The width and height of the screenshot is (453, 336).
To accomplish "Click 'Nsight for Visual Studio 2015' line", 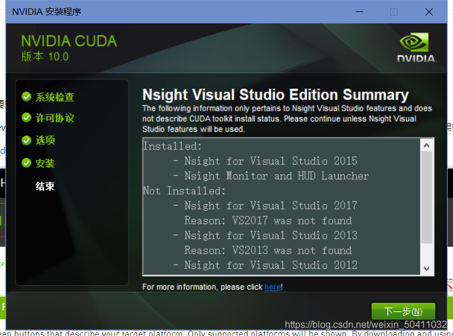I will (x=265, y=161).
